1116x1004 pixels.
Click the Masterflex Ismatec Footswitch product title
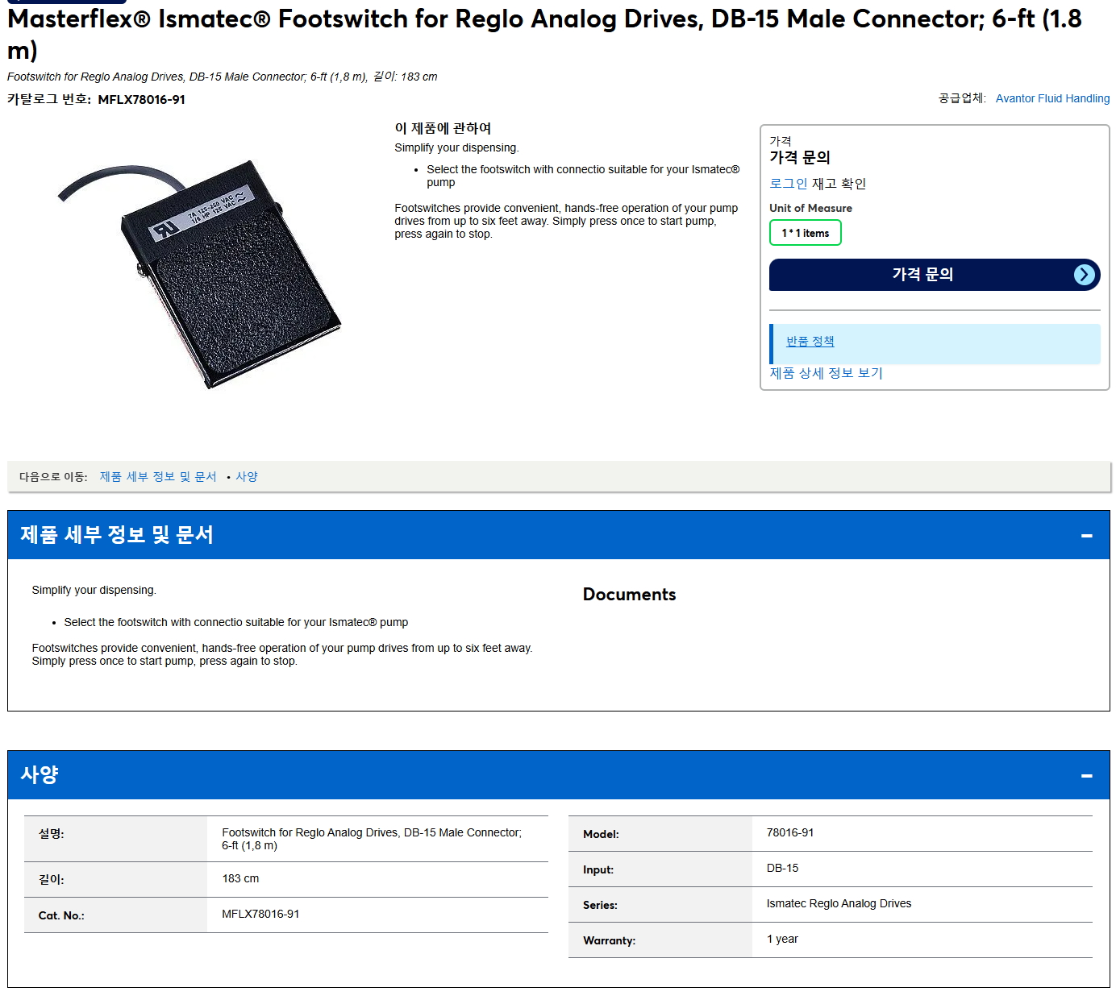click(x=544, y=34)
